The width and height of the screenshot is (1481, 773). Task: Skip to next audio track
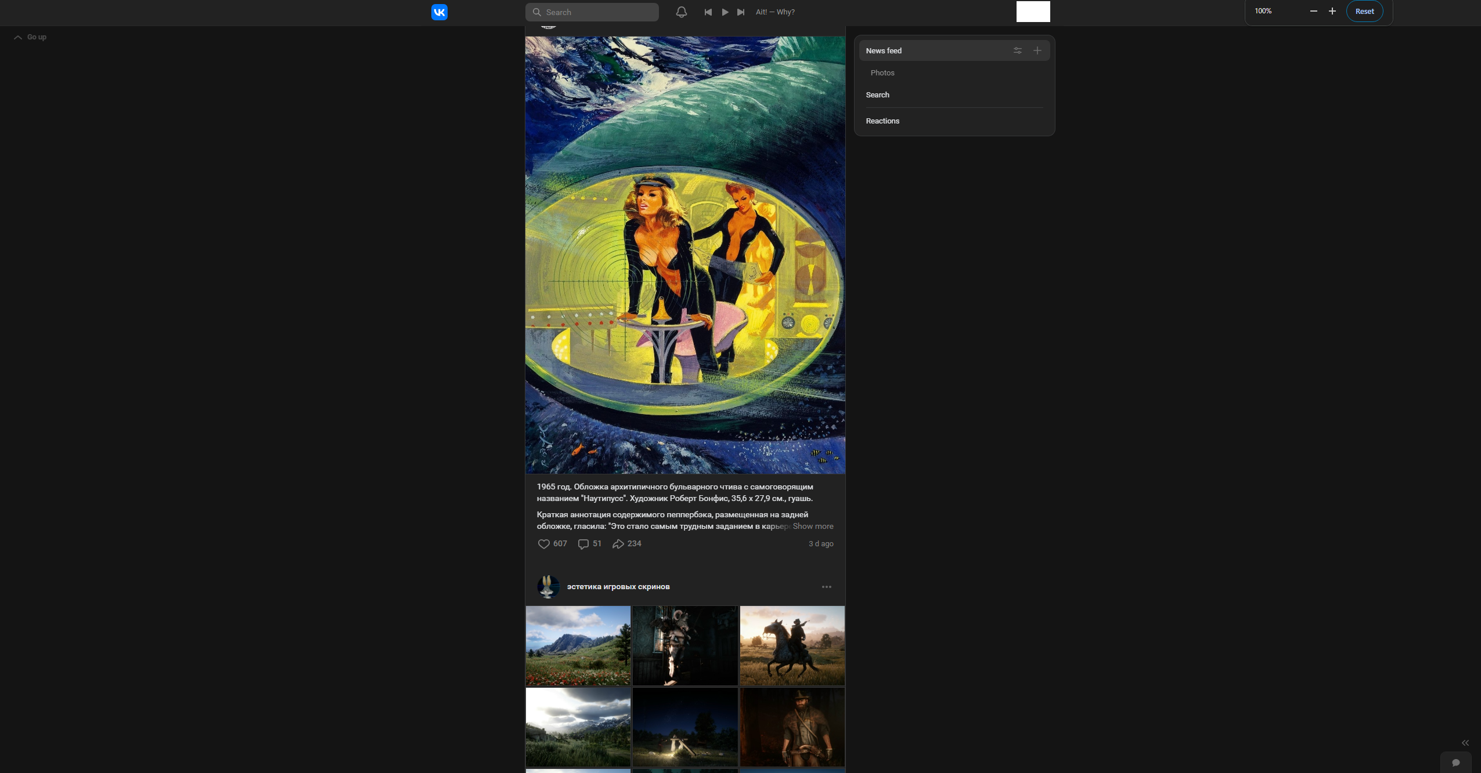point(741,12)
